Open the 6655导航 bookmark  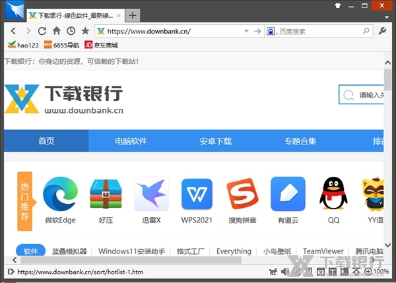[61, 46]
